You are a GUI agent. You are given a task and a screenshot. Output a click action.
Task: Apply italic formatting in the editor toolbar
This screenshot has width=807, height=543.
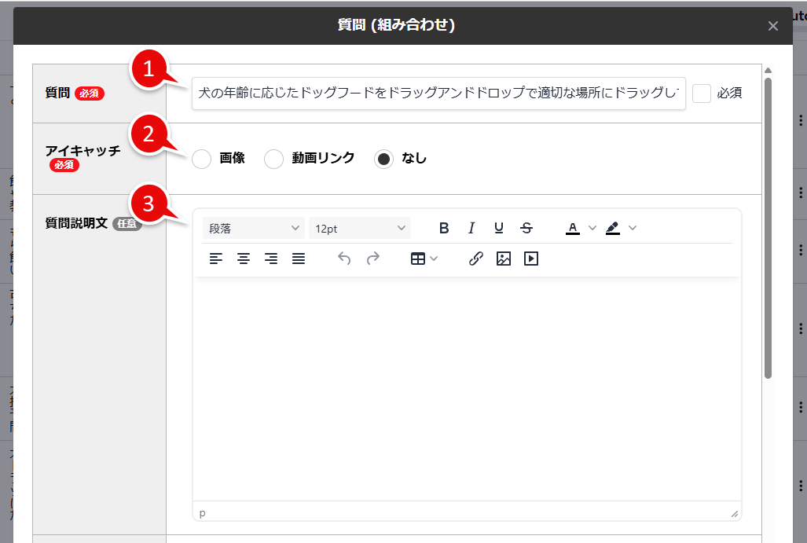click(x=471, y=228)
